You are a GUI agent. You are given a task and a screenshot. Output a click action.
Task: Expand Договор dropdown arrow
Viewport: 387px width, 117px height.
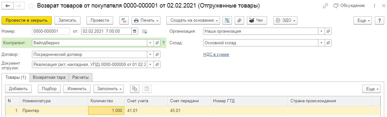click(x=151, y=54)
